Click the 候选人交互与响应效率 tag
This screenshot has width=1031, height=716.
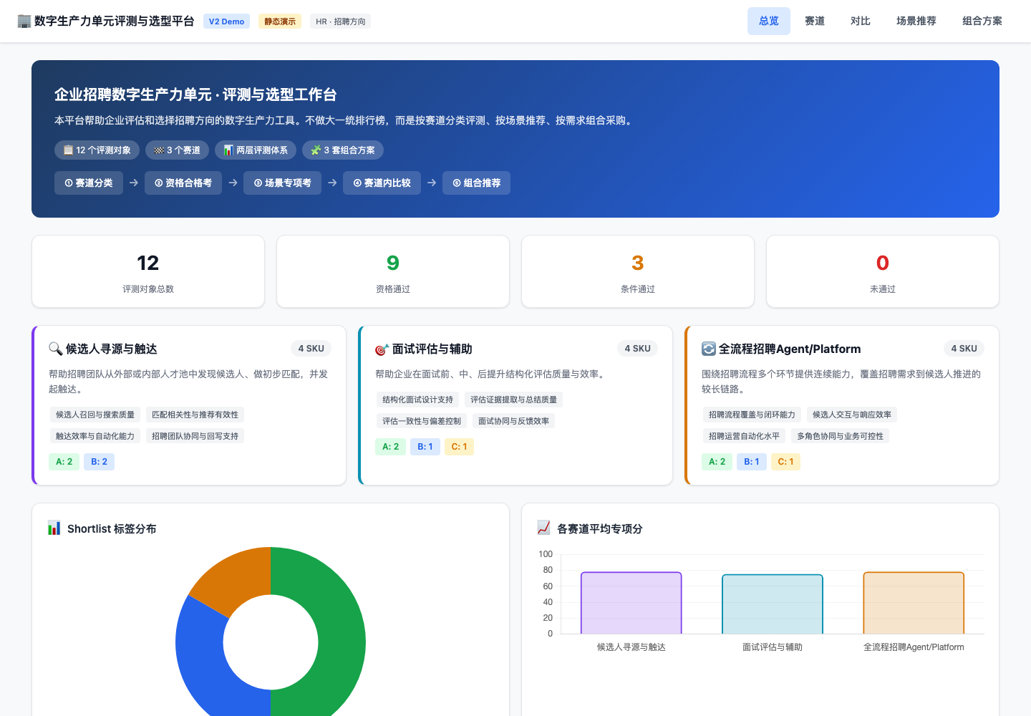[x=852, y=415]
